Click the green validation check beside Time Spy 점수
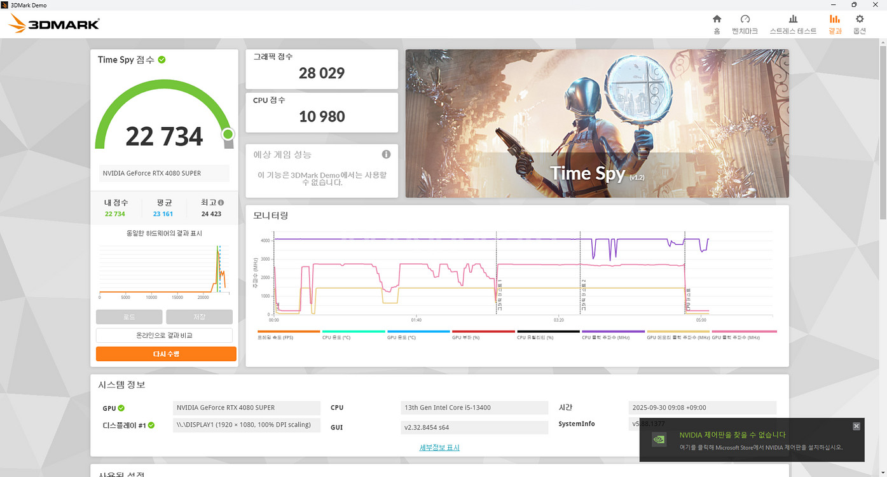887x477 pixels. [162, 60]
